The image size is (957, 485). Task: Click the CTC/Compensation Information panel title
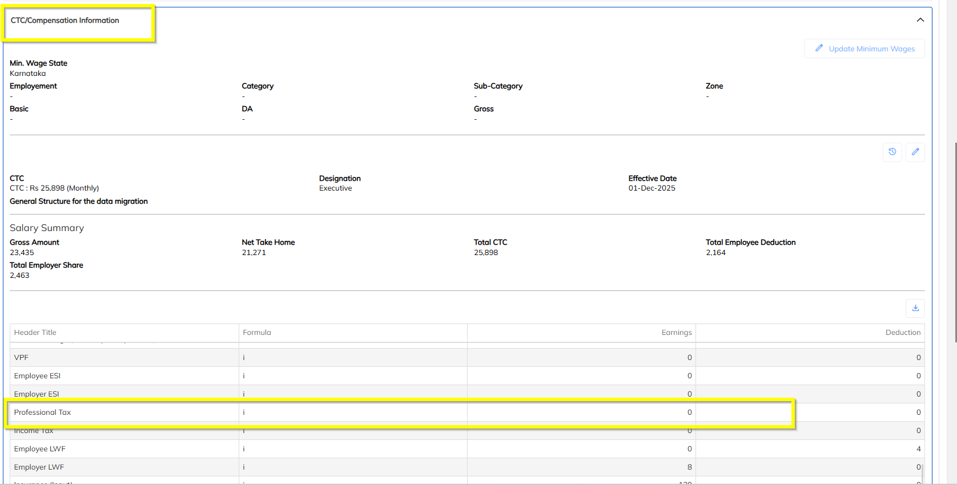coord(65,21)
